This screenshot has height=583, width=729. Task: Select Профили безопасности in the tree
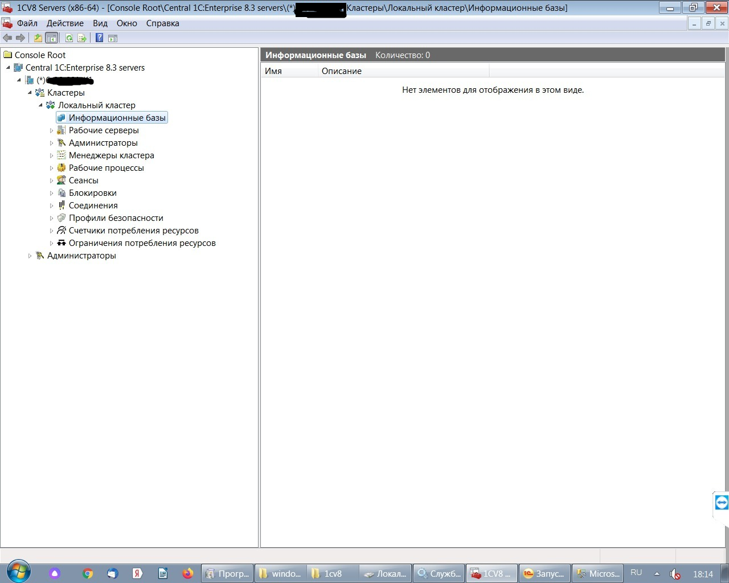(116, 218)
